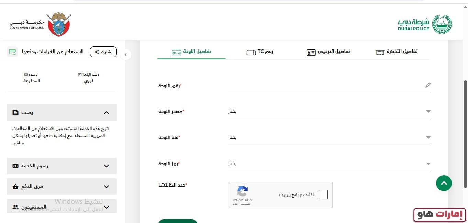Image resolution: width=468 pixels, height=223 pixels.
Task: Expand the رسوم الخدمة section
Action: [62, 166]
